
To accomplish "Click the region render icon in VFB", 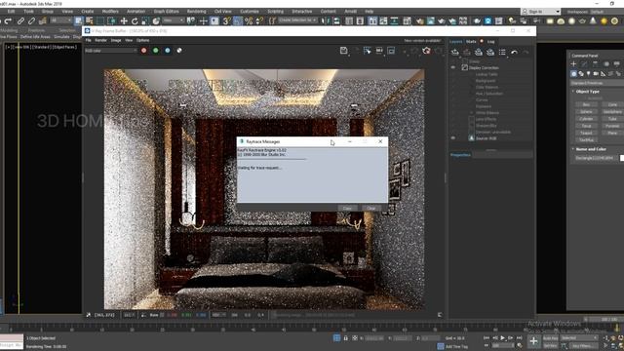I will 391,51.
